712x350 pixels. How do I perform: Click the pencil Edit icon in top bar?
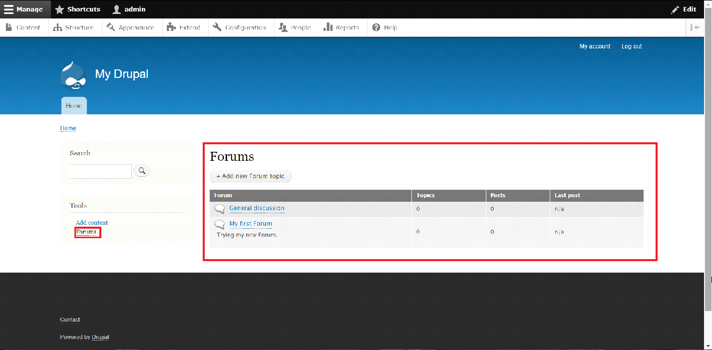pyautogui.click(x=675, y=9)
